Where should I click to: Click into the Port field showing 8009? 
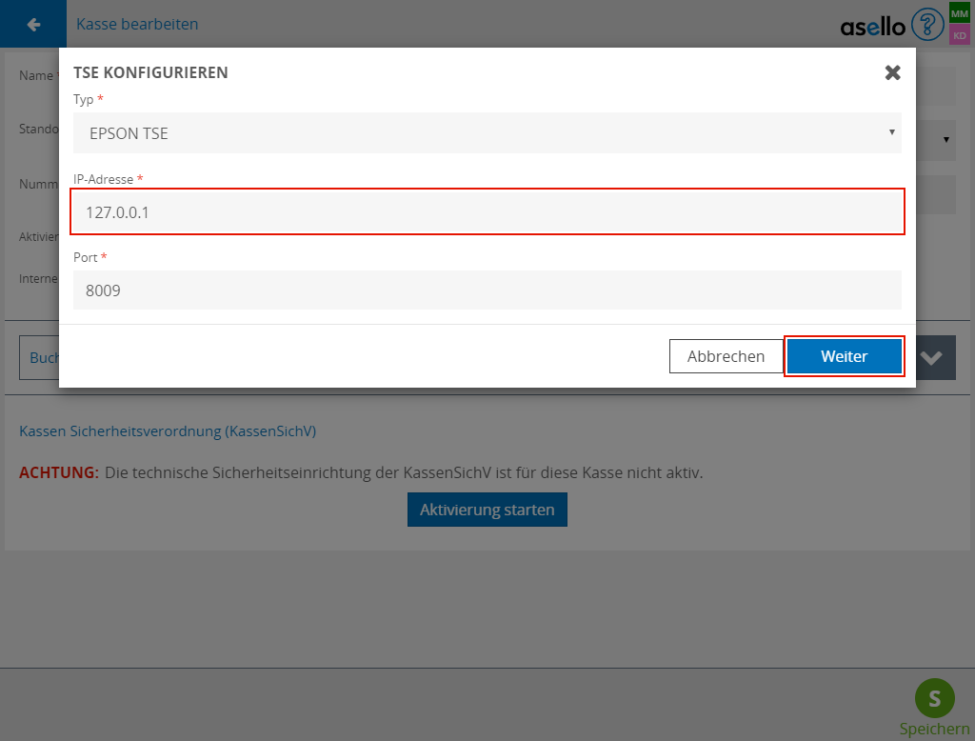click(487, 290)
